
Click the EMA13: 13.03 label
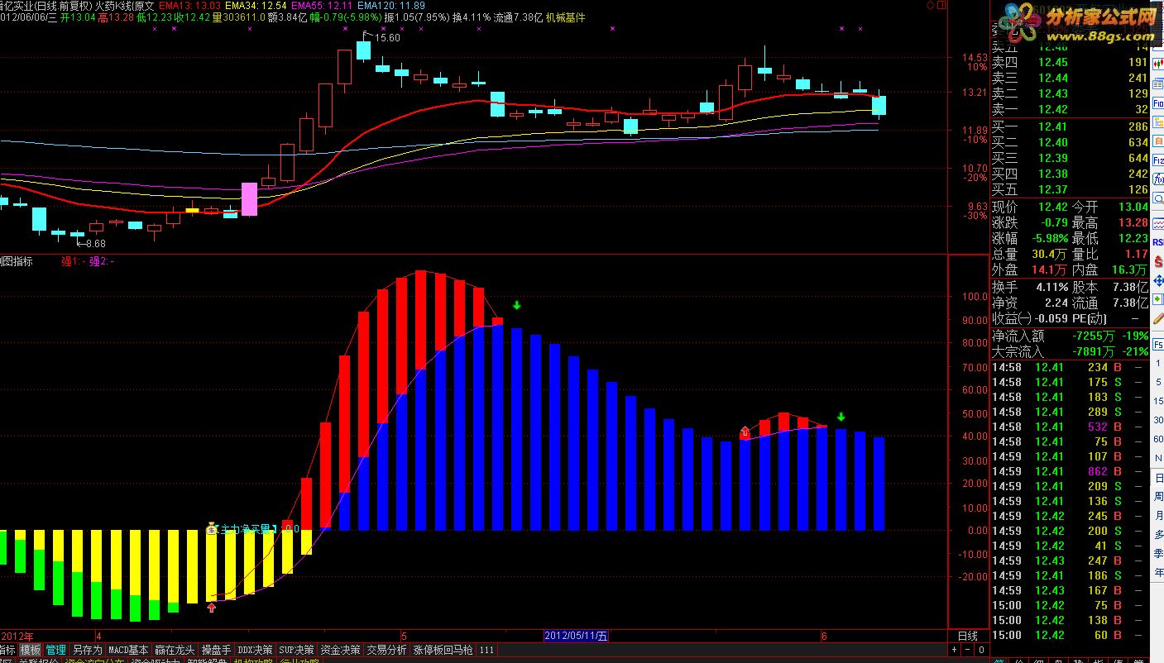click(190, 5)
